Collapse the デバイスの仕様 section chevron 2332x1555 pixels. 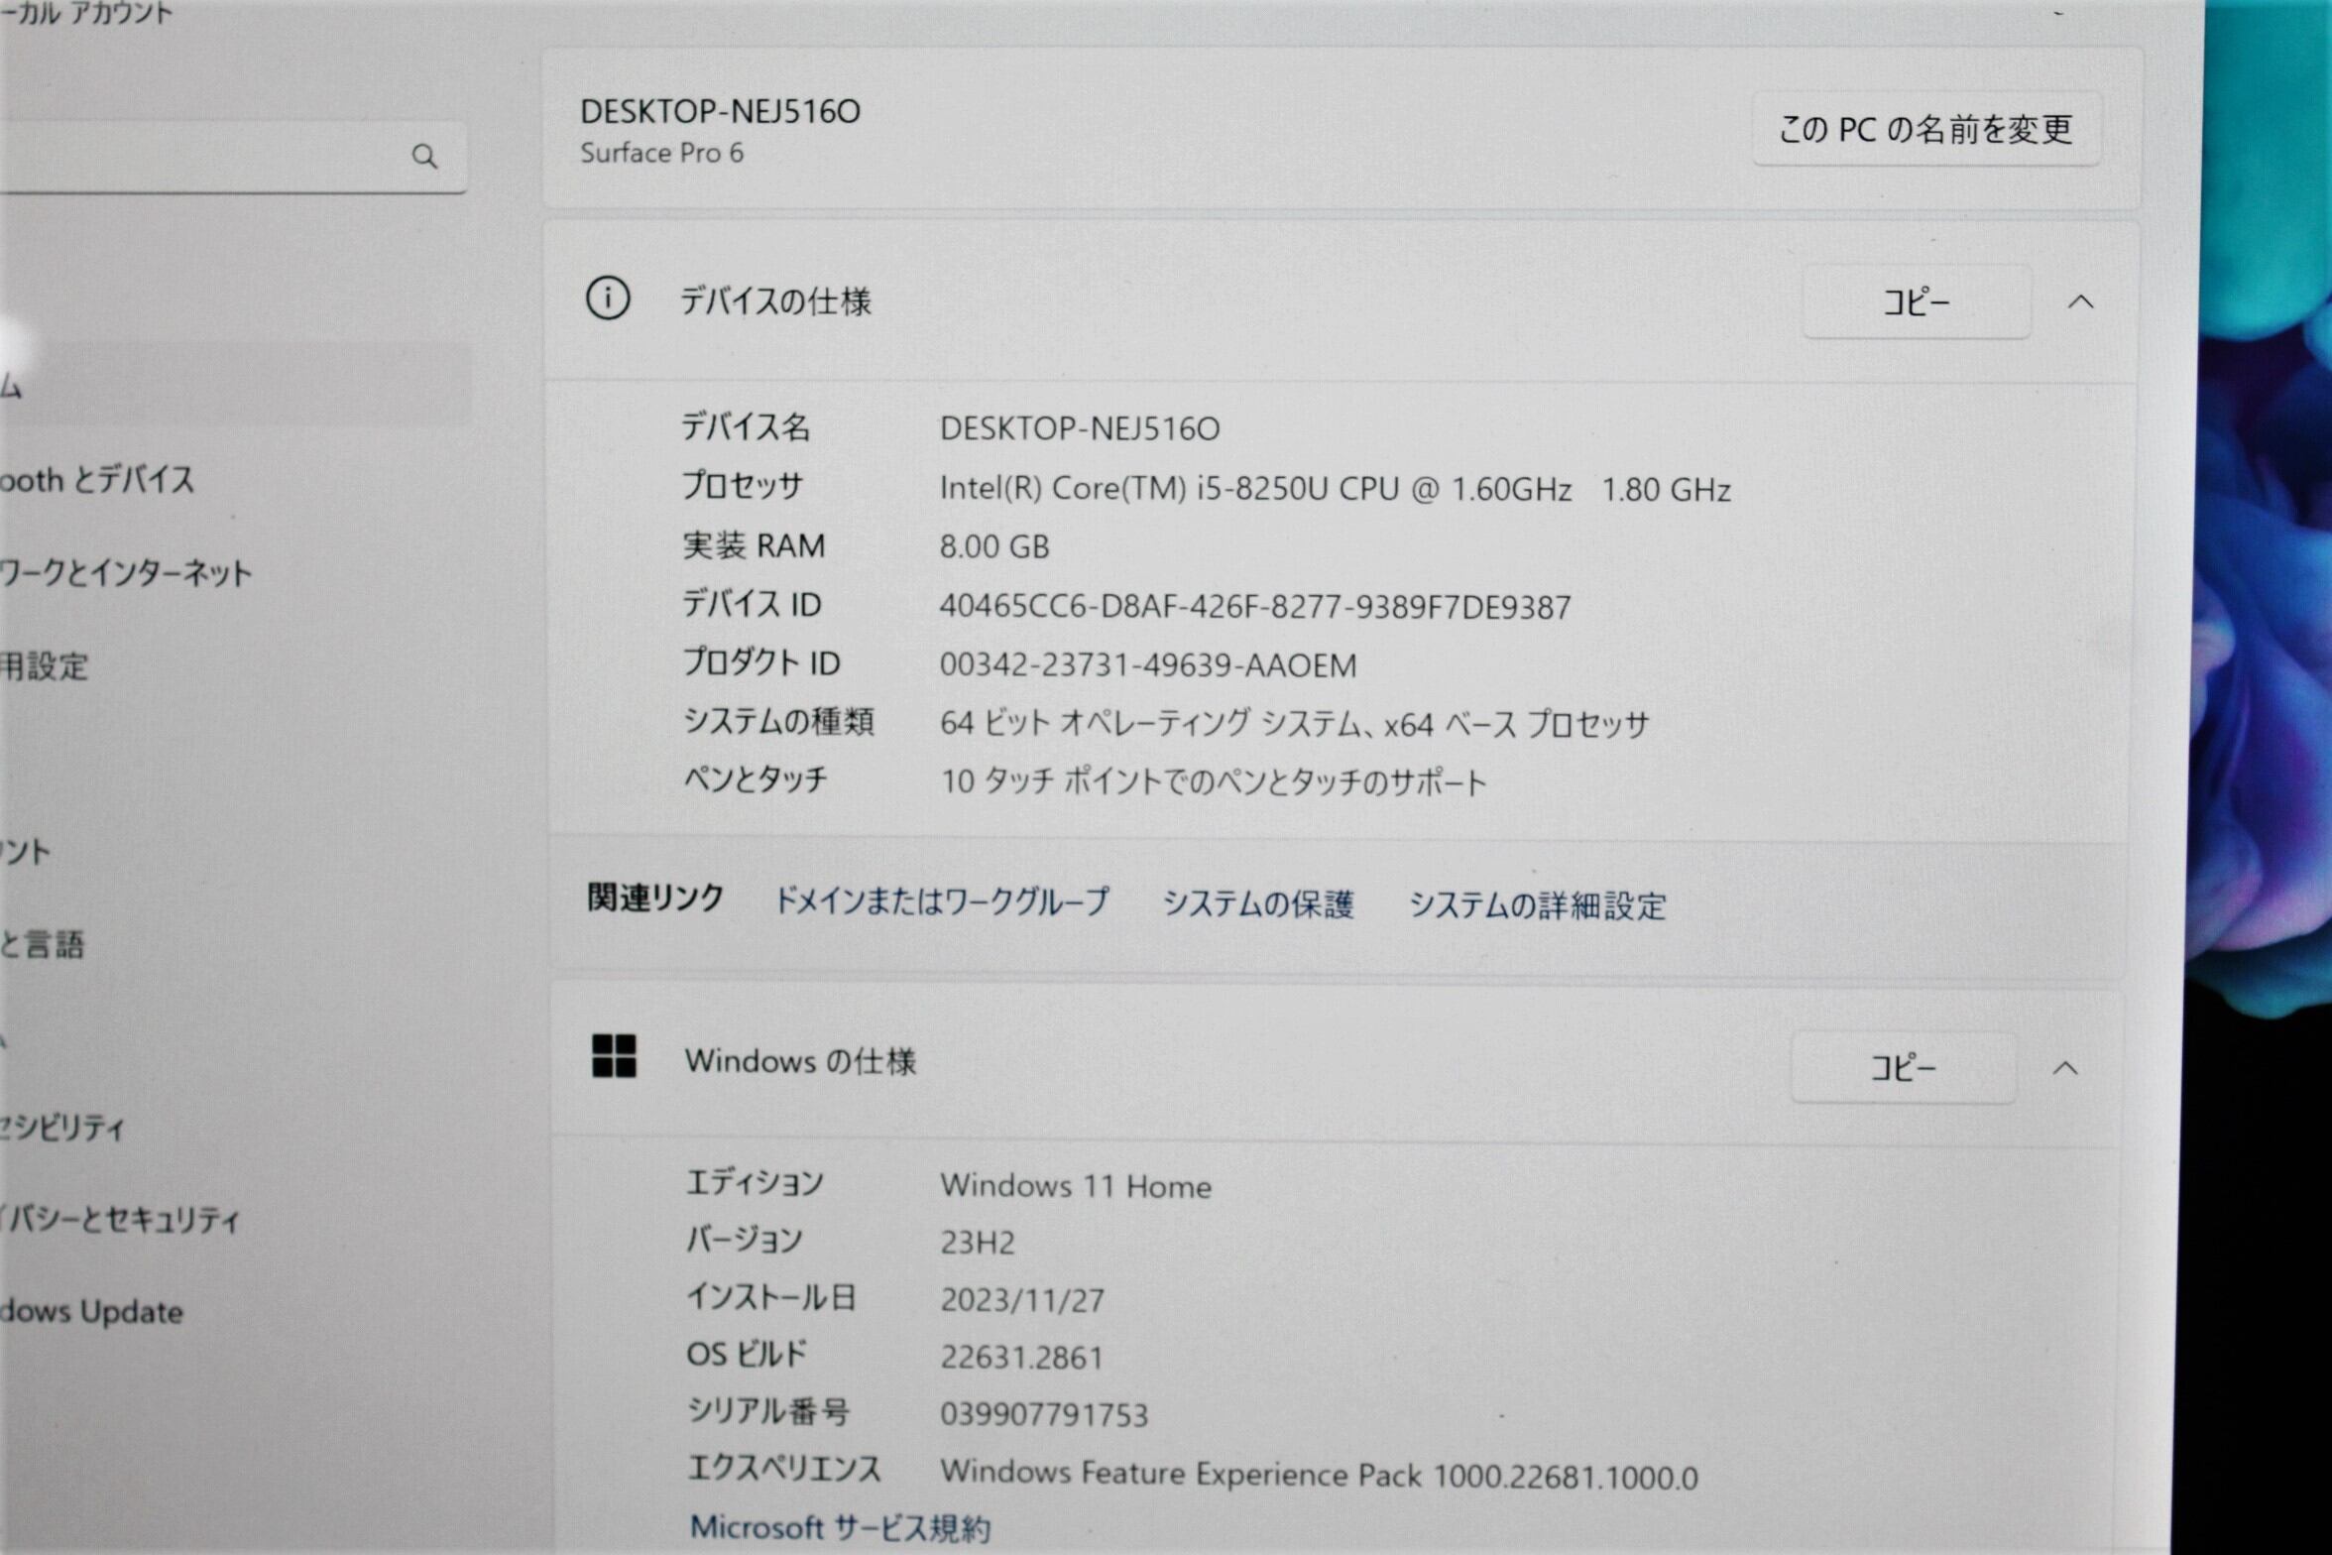pyautogui.click(x=2081, y=302)
